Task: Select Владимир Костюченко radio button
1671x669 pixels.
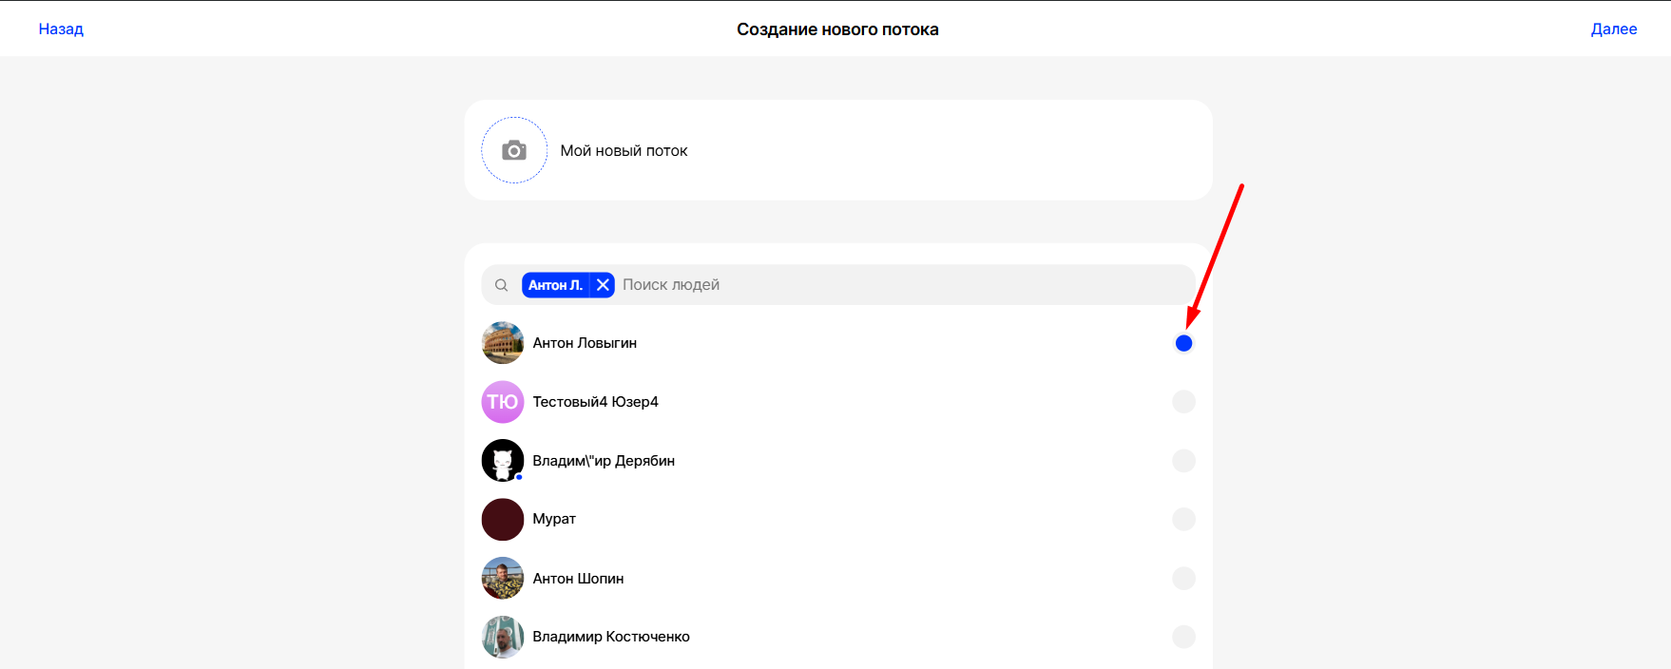Action: coord(1183,637)
